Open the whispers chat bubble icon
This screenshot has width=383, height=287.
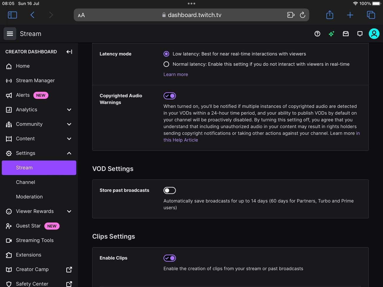point(360,34)
